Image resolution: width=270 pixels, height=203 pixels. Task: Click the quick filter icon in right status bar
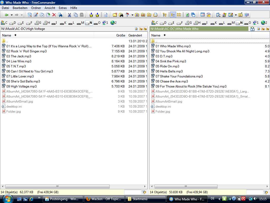point(266,192)
